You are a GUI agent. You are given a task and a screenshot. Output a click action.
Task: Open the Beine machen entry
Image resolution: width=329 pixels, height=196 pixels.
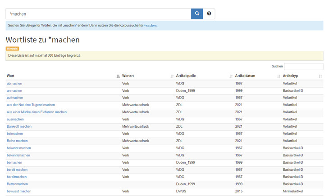(x=17, y=141)
